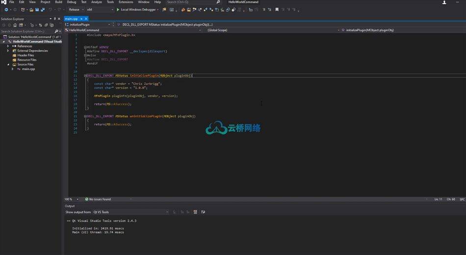The image size is (466, 255).
Task: Open the Edit menu
Action: tap(22, 2)
